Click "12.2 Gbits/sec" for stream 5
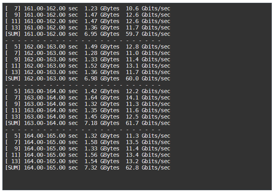275x193 pixels. click(x=148, y=91)
